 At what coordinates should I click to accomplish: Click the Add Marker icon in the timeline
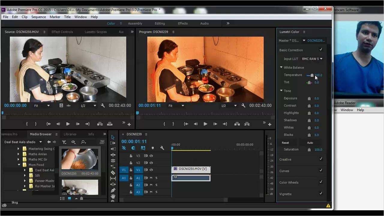(153, 148)
